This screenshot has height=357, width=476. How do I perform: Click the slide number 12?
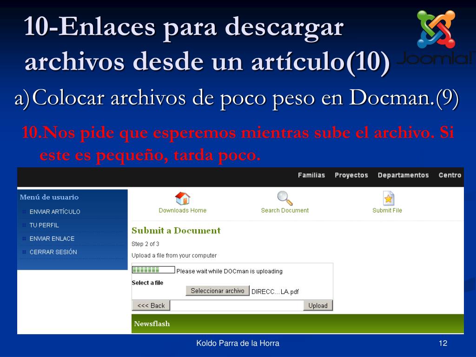[443, 344]
